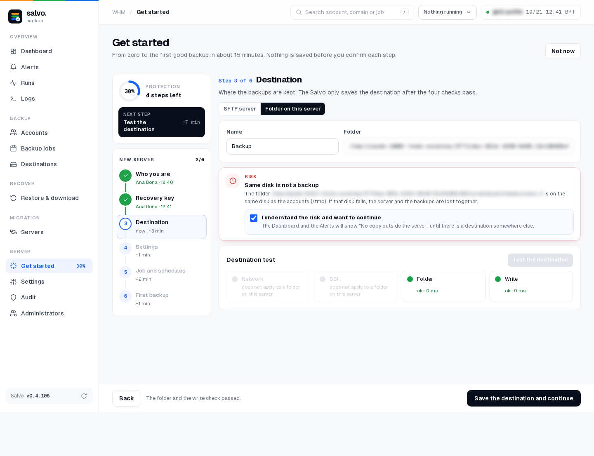The height and width of the screenshot is (456, 594).
Task: Click the Not now button
Action: tap(563, 51)
